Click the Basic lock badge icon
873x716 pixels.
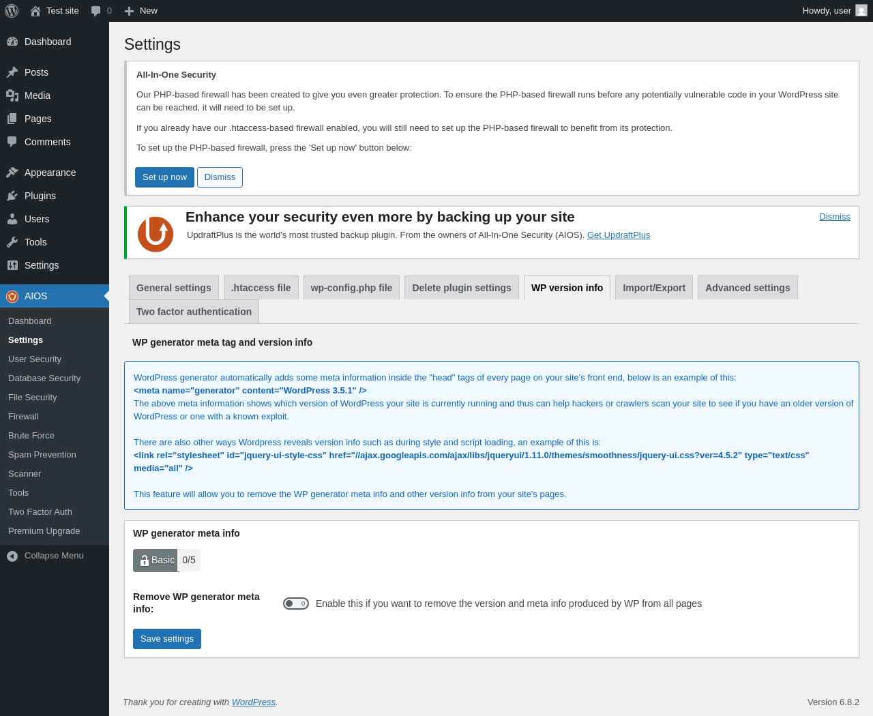(x=145, y=561)
